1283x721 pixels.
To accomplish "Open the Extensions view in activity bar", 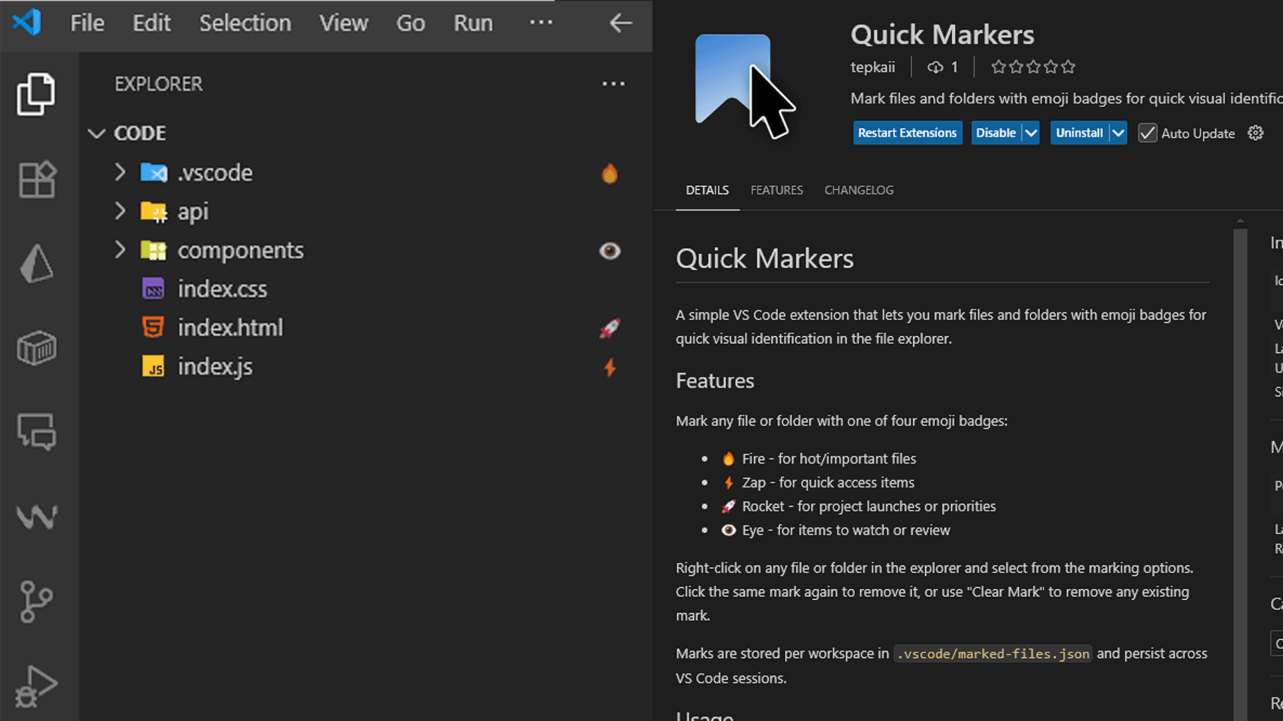I will (x=36, y=179).
